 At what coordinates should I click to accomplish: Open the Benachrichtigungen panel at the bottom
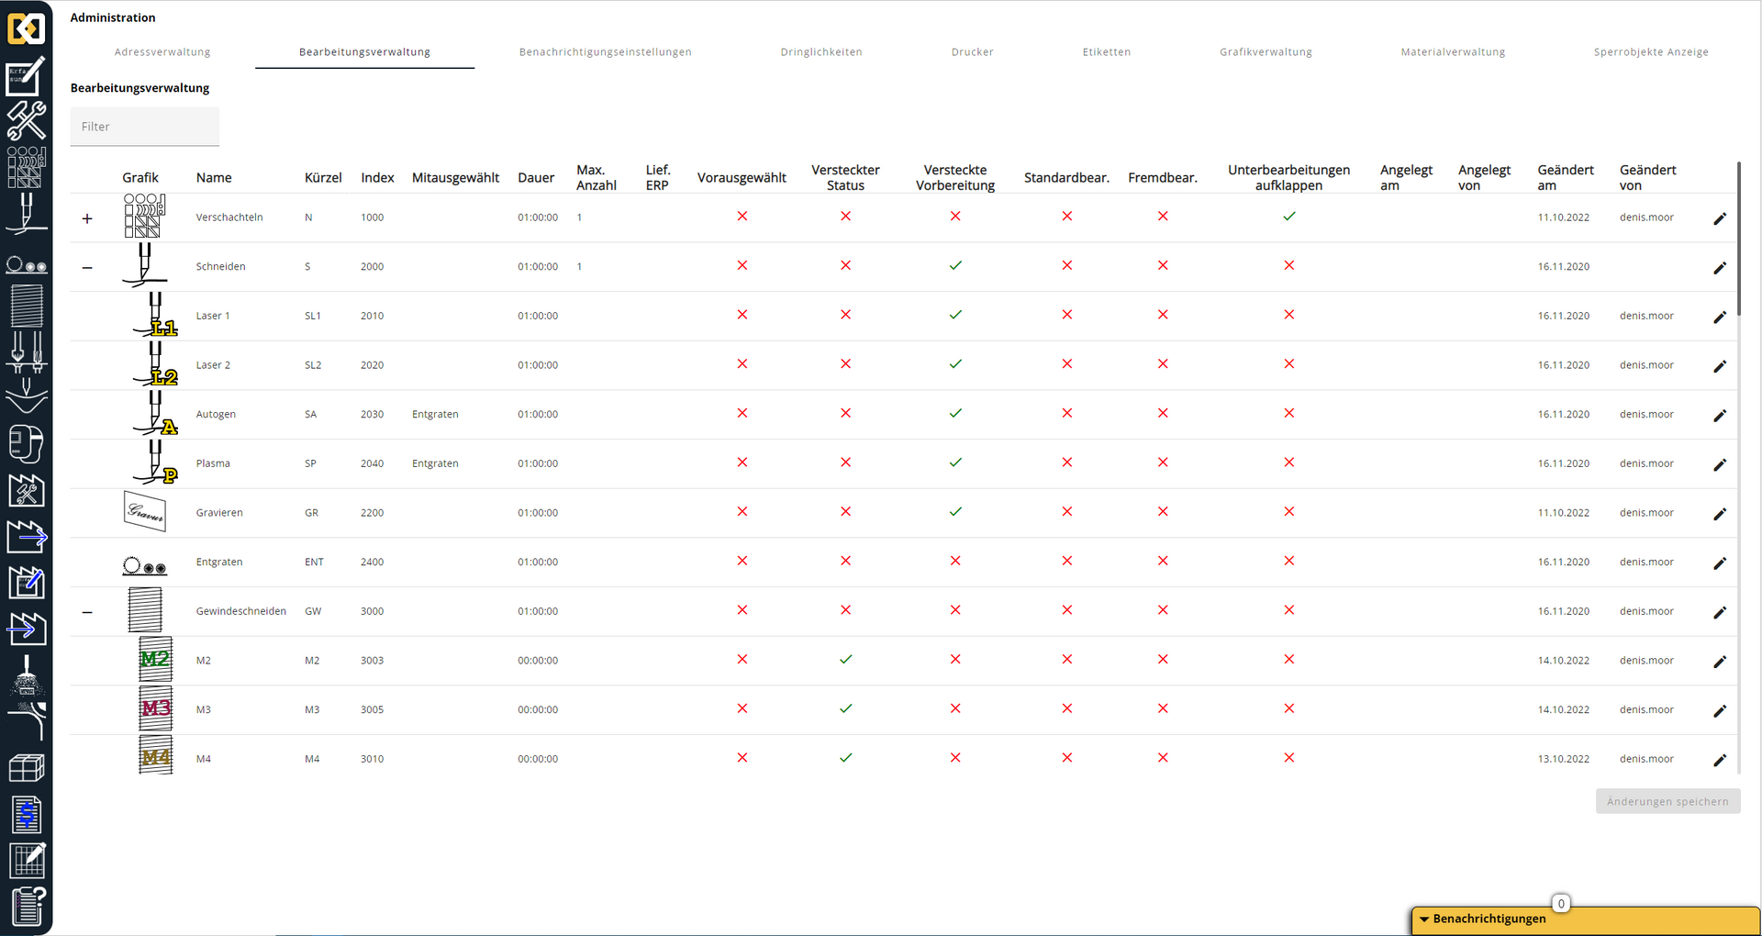tap(1487, 919)
